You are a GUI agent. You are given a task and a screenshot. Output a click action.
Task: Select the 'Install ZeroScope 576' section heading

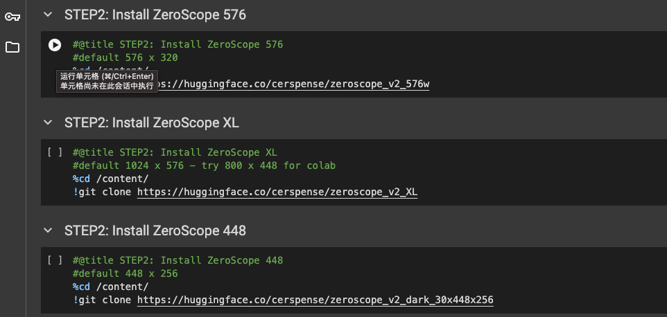(155, 14)
